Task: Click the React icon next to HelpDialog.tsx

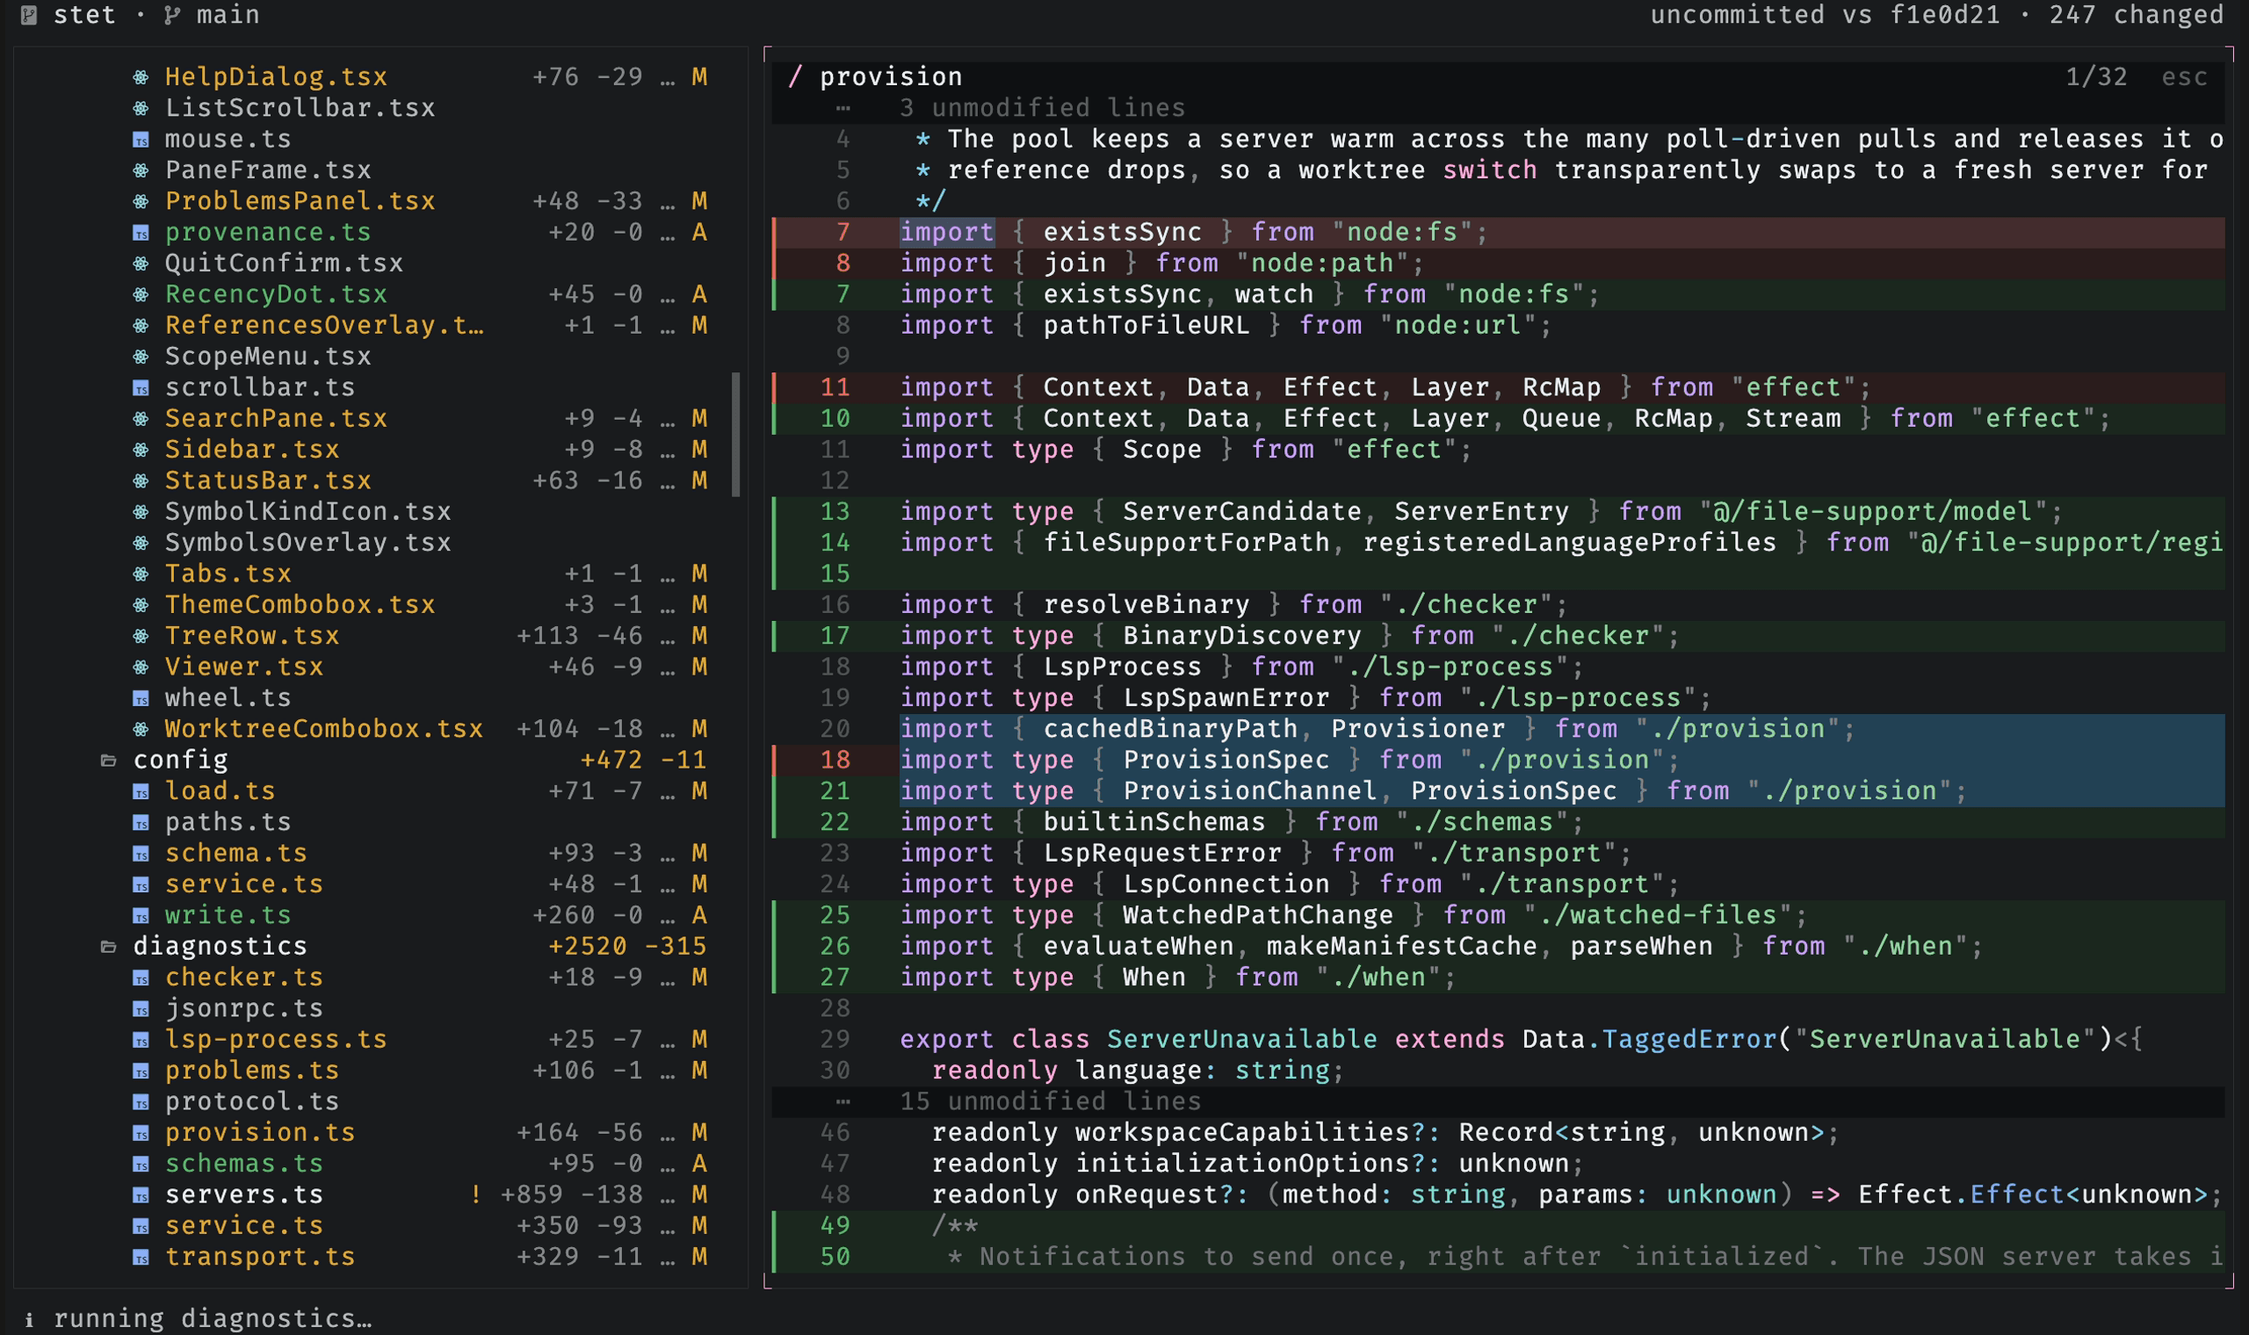Action: point(141,76)
